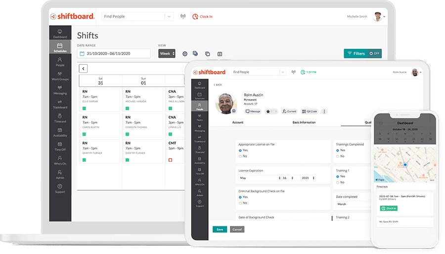Expand the laptop Find People dropdown arrow

point(169,16)
